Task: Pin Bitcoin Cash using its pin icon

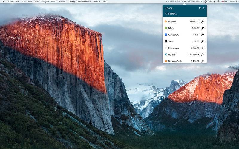Action: (x=203, y=61)
